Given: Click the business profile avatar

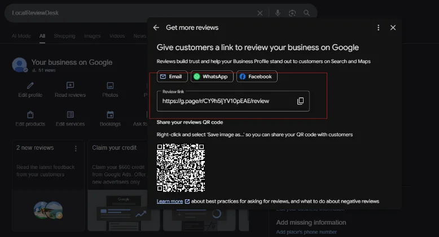Looking at the screenshot, I should click(20, 65).
